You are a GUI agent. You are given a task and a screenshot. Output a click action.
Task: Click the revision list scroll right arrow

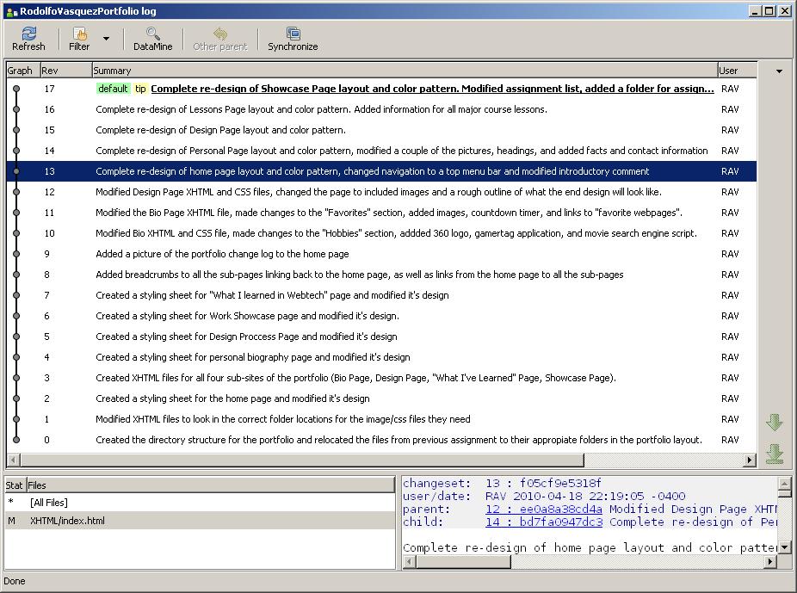point(749,460)
